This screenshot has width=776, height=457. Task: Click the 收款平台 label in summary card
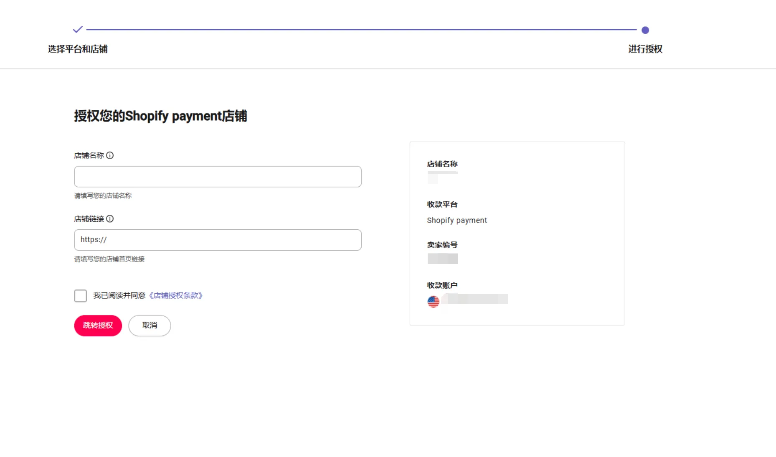coord(442,204)
